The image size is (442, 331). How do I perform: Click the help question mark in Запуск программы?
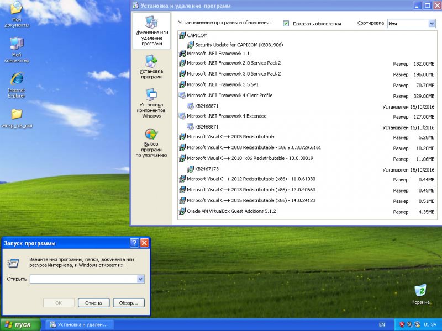coord(134,243)
